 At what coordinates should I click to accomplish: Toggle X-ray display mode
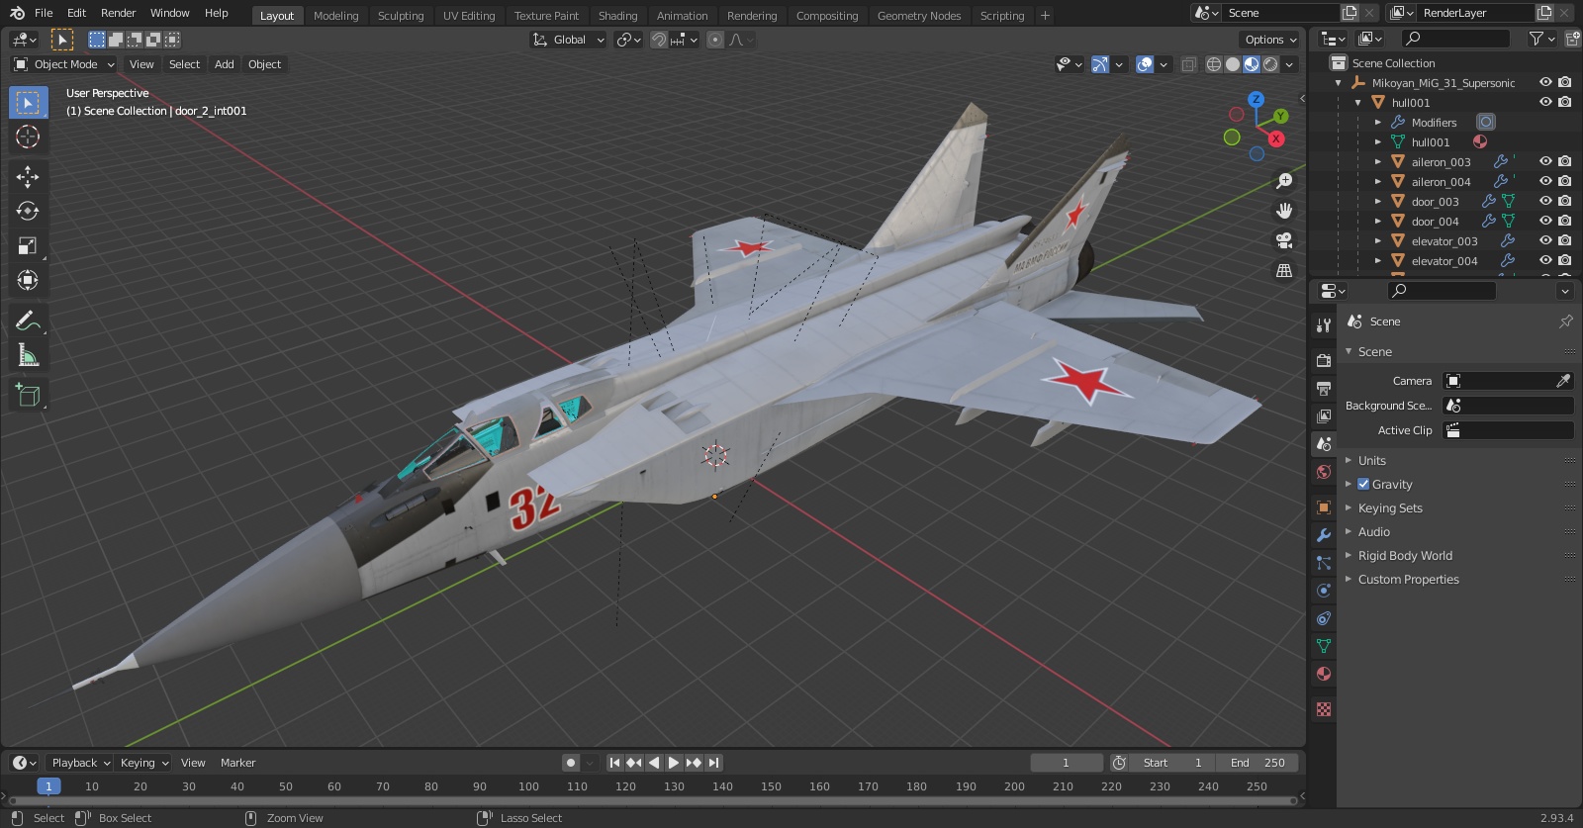(x=1189, y=64)
